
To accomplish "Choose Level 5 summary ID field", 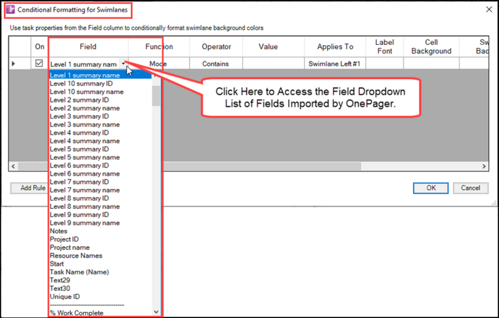I will (79, 149).
